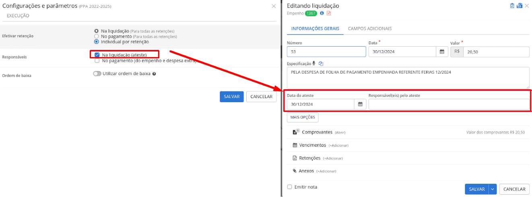The image size is (532, 197).
Task: Click the Anexos section title
Action: pos(306,171)
